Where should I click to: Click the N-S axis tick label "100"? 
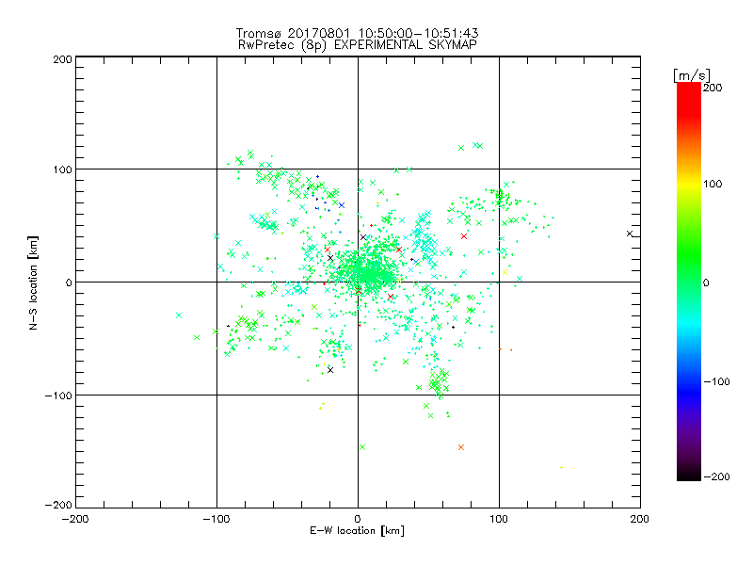coord(62,169)
